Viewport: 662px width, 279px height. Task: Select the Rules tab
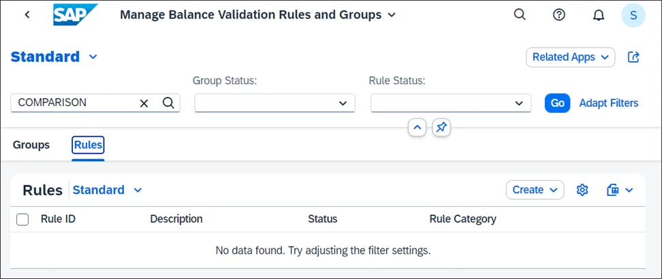88,145
